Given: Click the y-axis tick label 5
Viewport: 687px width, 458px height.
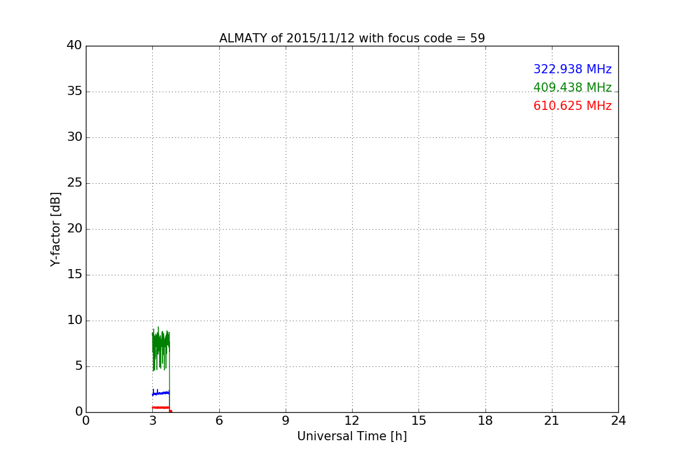Looking at the screenshot, I should click(x=78, y=366).
